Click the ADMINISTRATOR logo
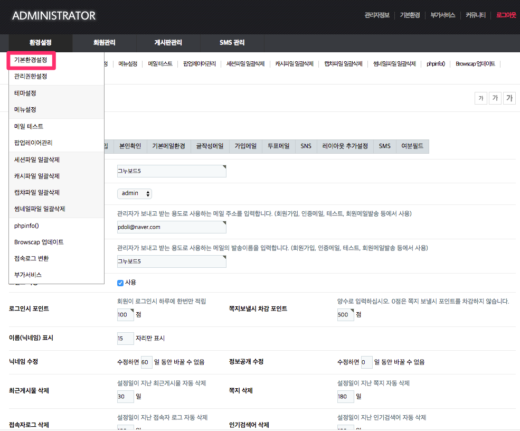The height and width of the screenshot is (431, 520). point(54,16)
